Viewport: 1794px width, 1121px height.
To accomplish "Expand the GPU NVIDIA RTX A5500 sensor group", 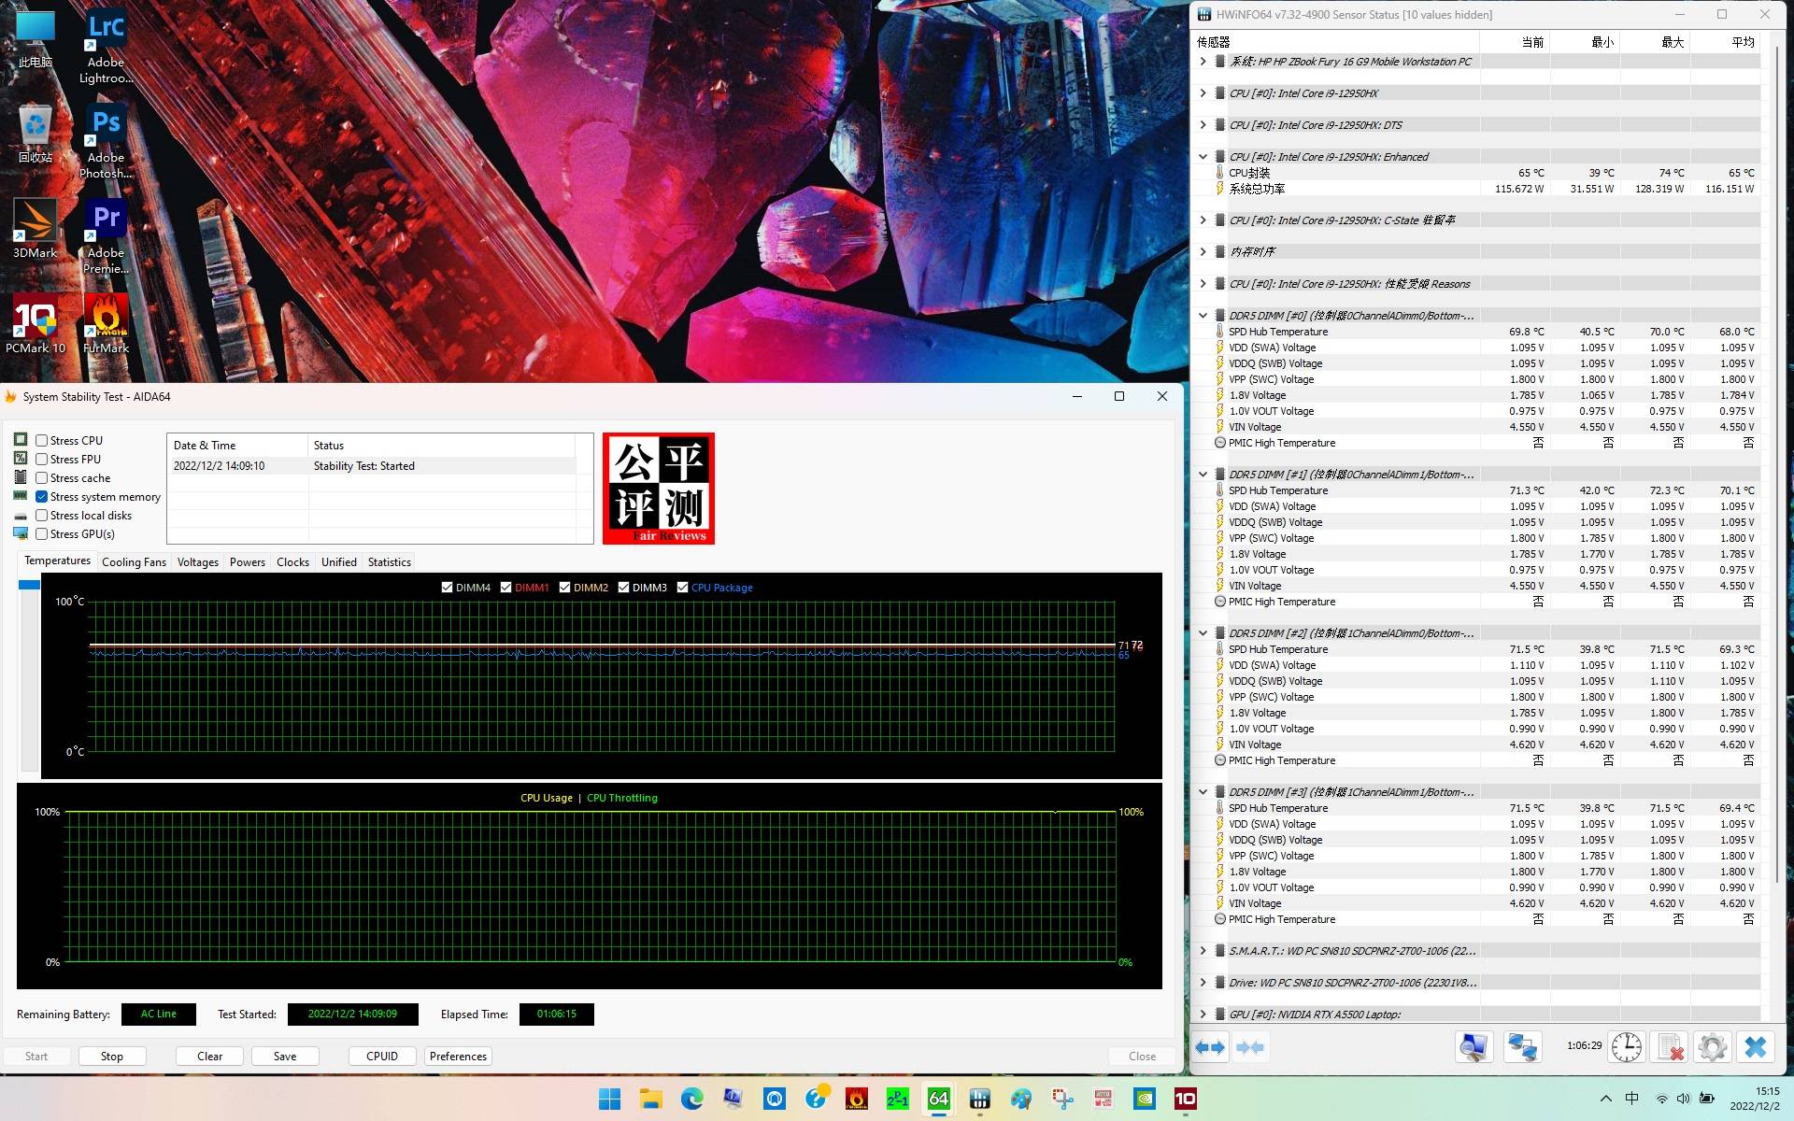I will click(1203, 1015).
